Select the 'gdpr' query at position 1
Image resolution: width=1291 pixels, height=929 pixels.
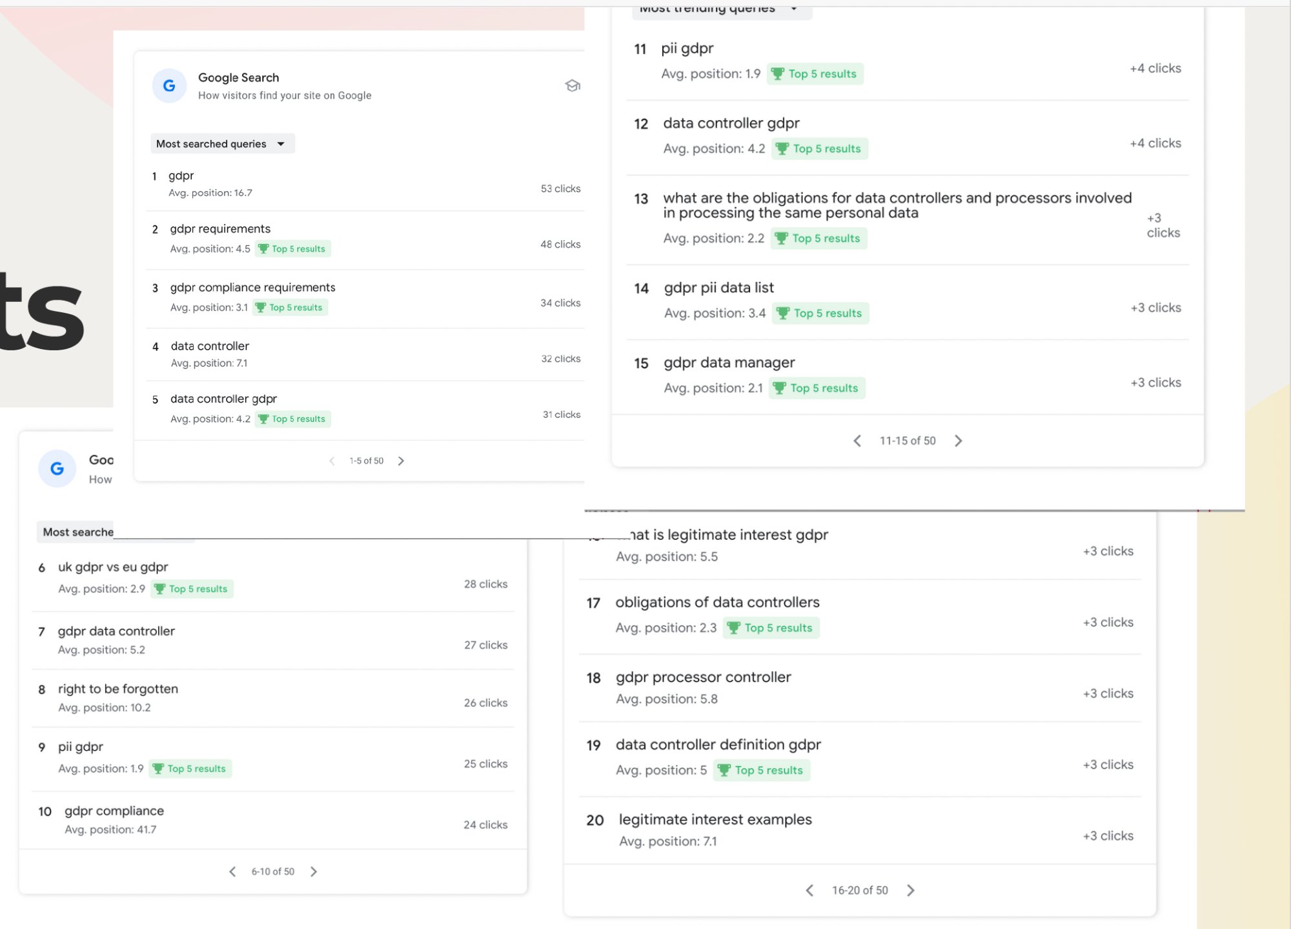coord(181,175)
